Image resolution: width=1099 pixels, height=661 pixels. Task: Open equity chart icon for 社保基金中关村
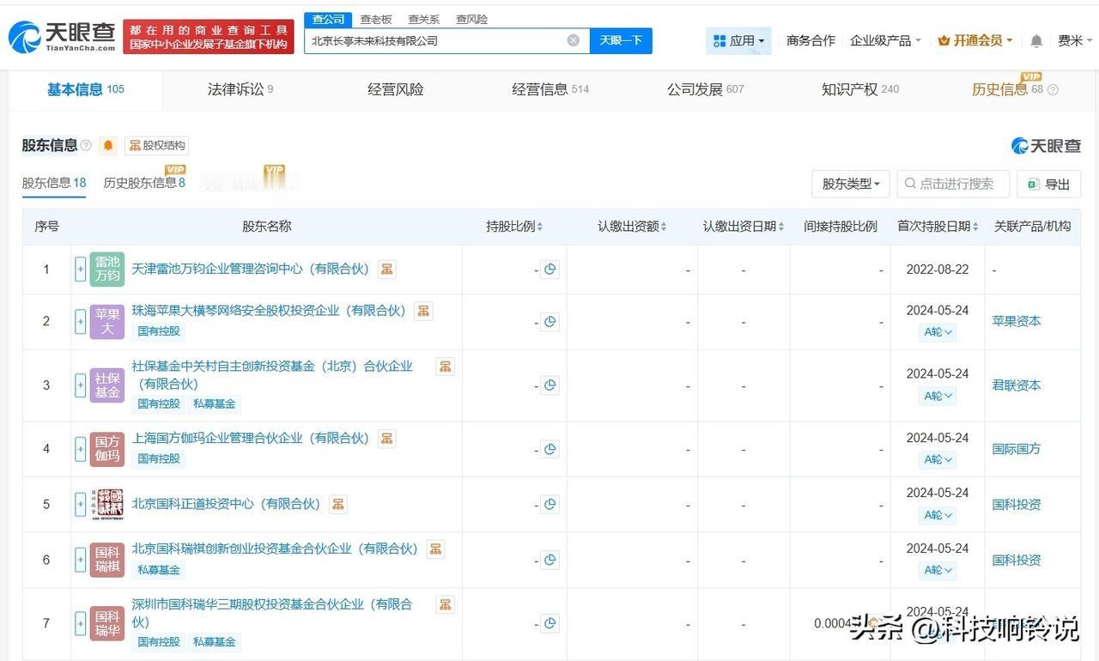pos(445,367)
